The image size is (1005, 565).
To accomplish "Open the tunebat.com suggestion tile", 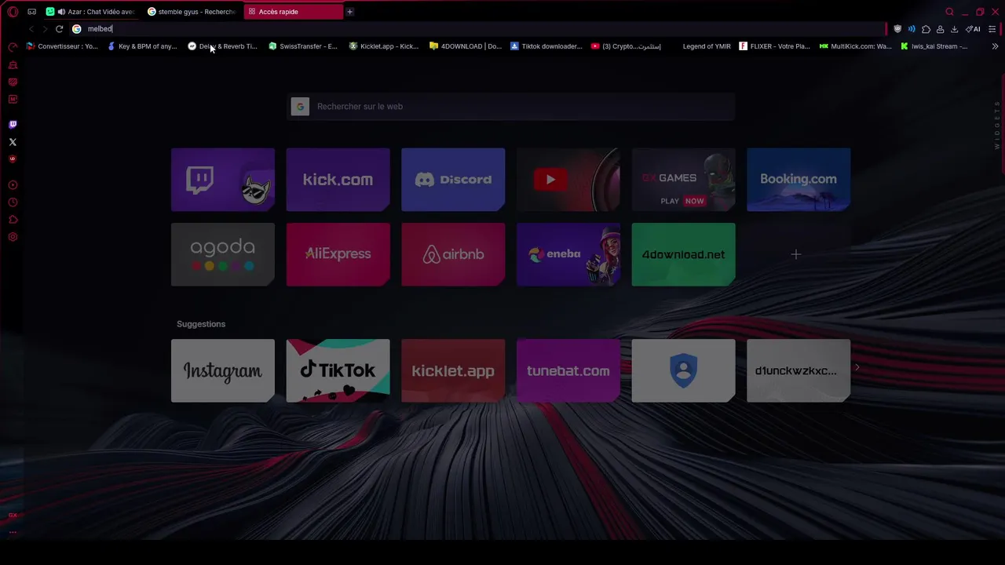I will (x=568, y=370).
